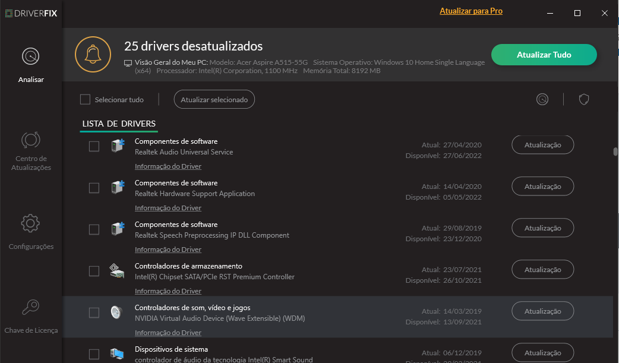
Task: Click the 'Realtek Audio Universal Service' text
Action: point(184,152)
